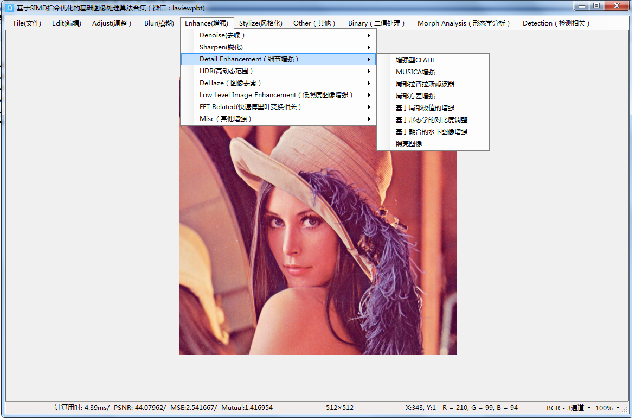Click the Lena image on the canvas
This screenshot has width=642, height=418.
tap(317, 240)
